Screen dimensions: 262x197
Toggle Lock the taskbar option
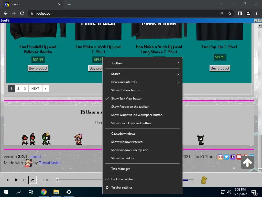[x=142, y=179]
